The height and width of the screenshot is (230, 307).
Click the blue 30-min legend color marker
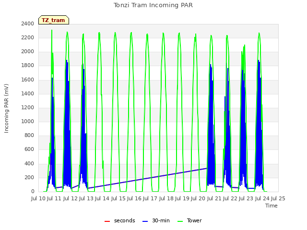point(145,221)
